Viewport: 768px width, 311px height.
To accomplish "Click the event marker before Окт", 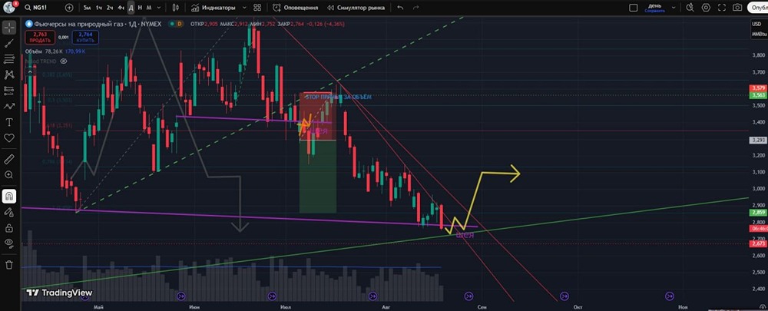I will [564, 296].
